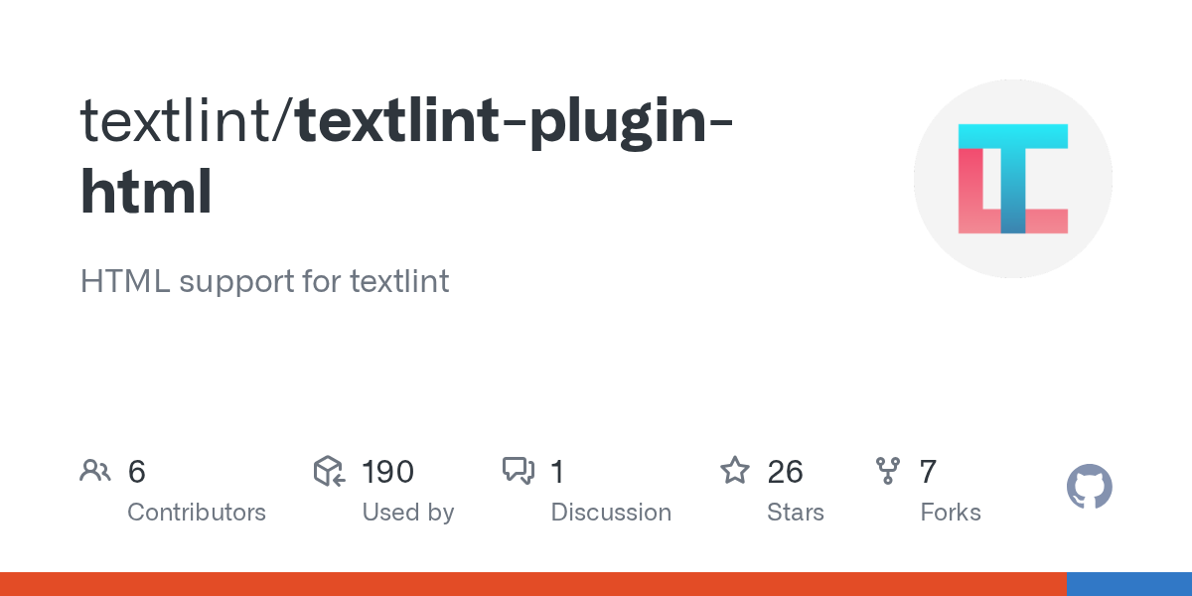Click the GitHub Octocat logo
Image resolution: width=1192 pixels, height=596 pixels.
[1089, 488]
